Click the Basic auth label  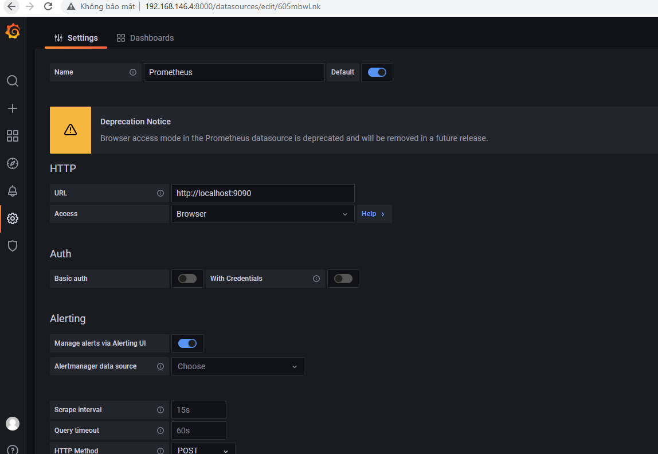pyautogui.click(x=71, y=279)
